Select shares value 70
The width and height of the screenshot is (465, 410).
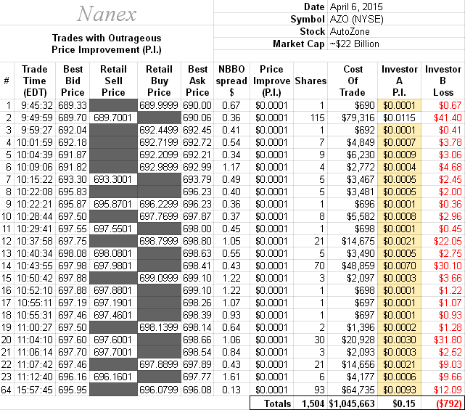[319, 266]
